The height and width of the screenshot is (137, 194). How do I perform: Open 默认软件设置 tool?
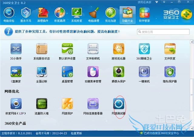[67, 52]
